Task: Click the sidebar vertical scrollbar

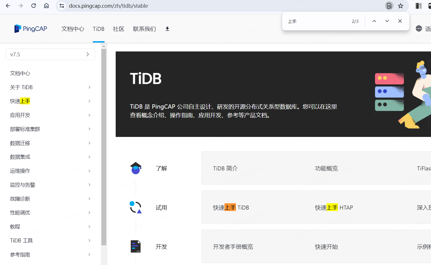Action: pyautogui.click(x=104, y=147)
